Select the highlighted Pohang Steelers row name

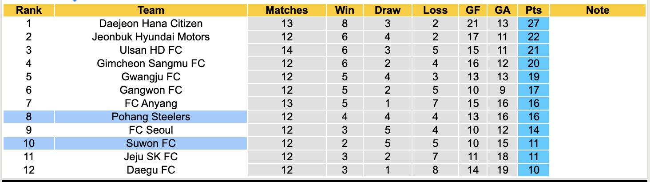pos(151,117)
